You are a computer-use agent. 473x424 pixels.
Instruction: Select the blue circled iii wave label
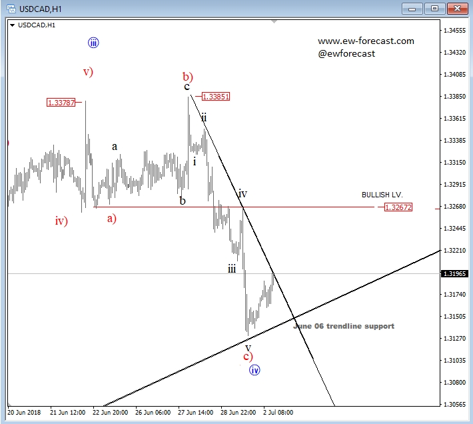(93, 43)
